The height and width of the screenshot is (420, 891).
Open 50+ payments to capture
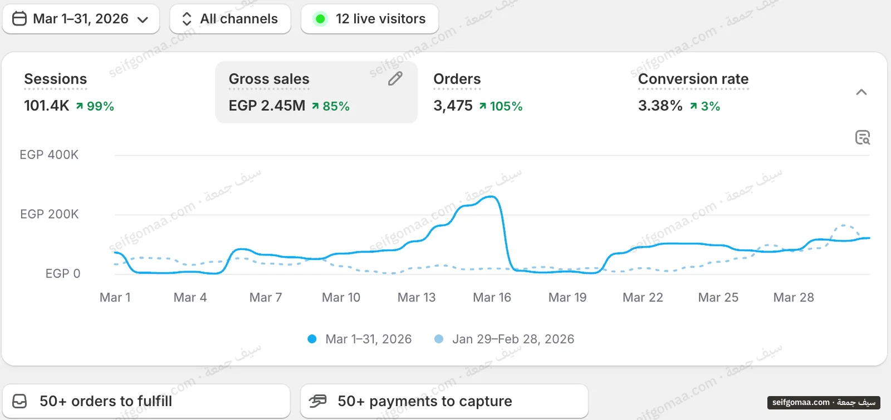pos(444,401)
